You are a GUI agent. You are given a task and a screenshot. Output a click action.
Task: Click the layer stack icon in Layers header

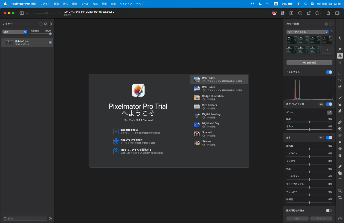coord(46,24)
